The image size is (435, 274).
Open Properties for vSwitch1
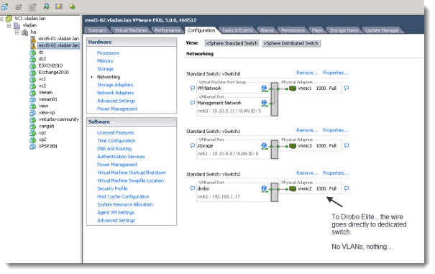pos(336,130)
